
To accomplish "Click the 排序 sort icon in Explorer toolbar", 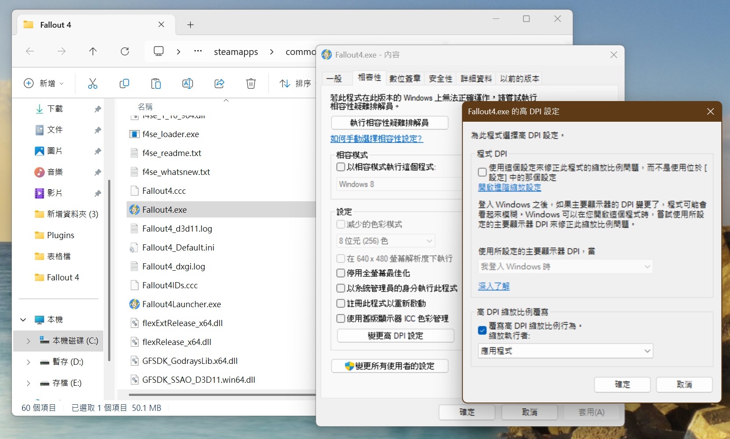I will click(x=285, y=83).
